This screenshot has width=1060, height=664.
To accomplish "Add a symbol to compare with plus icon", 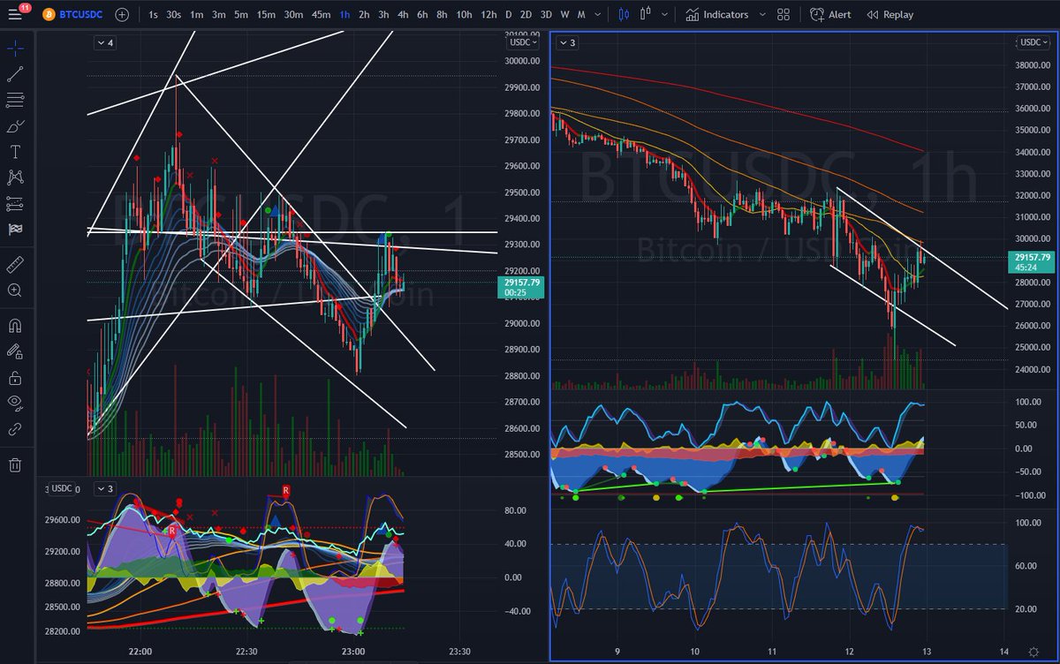I will (122, 14).
